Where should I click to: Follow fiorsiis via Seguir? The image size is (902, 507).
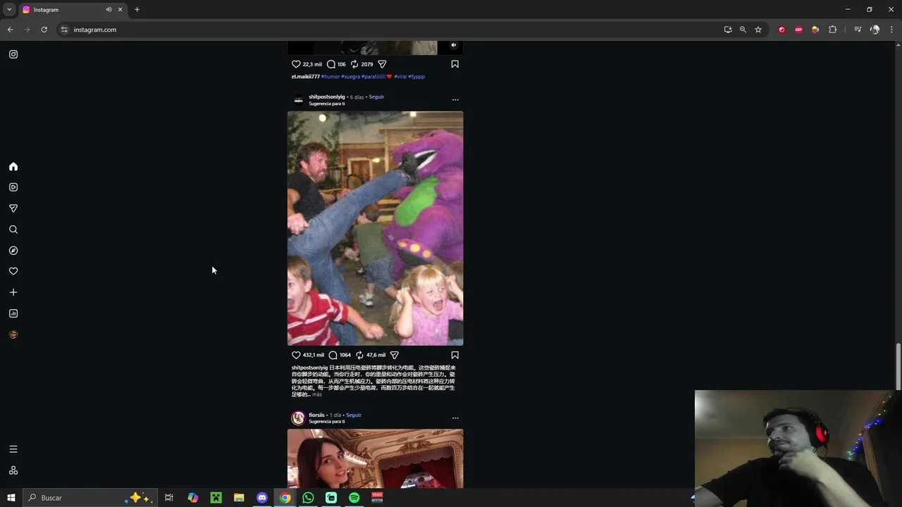point(354,415)
